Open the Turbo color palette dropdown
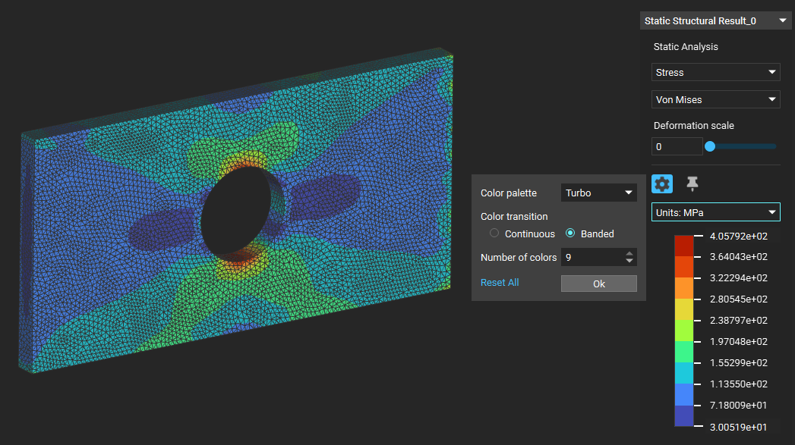The width and height of the screenshot is (795, 445). pos(599,193)
